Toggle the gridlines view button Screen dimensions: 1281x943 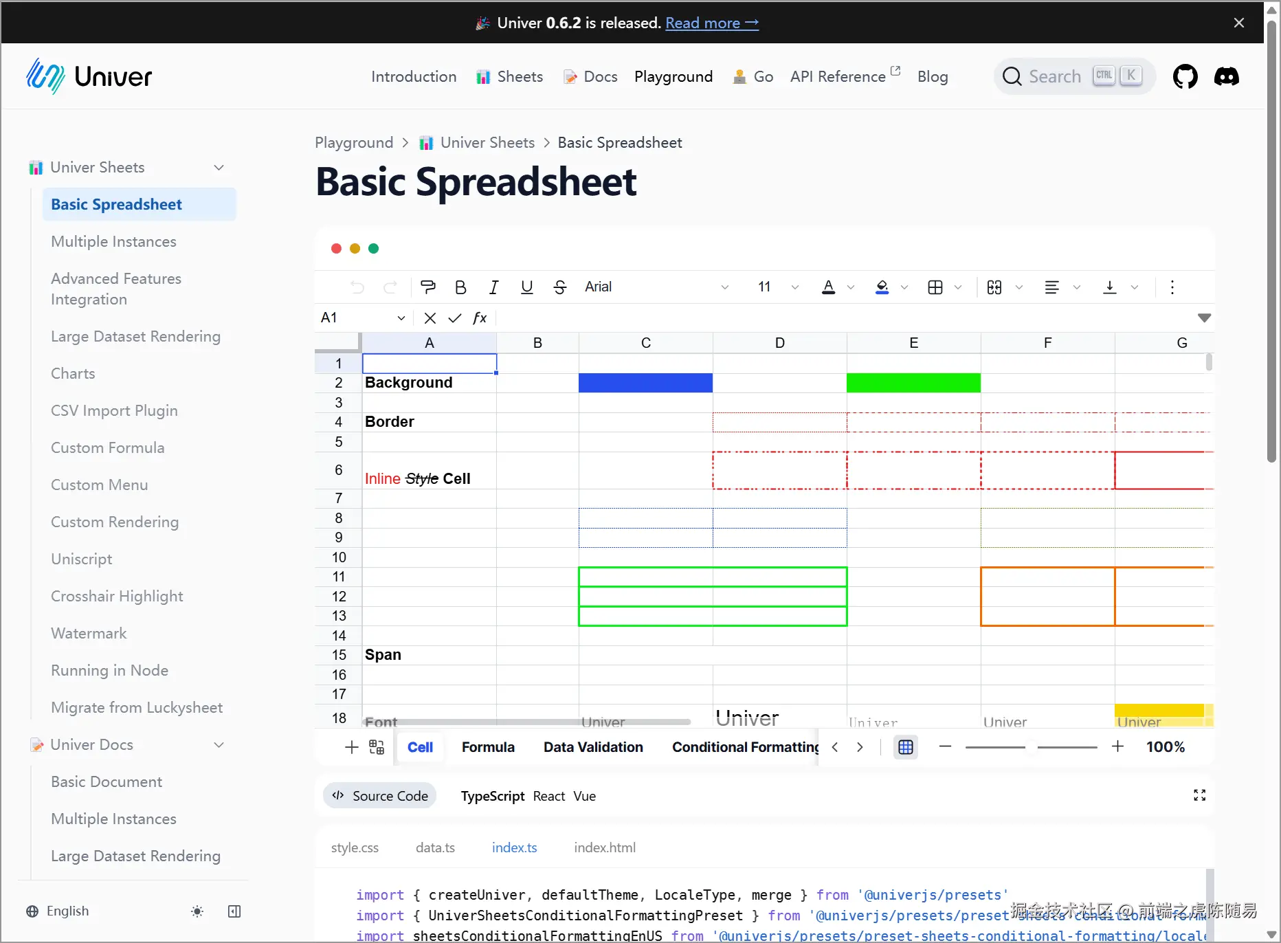click(x=906, y=747)
